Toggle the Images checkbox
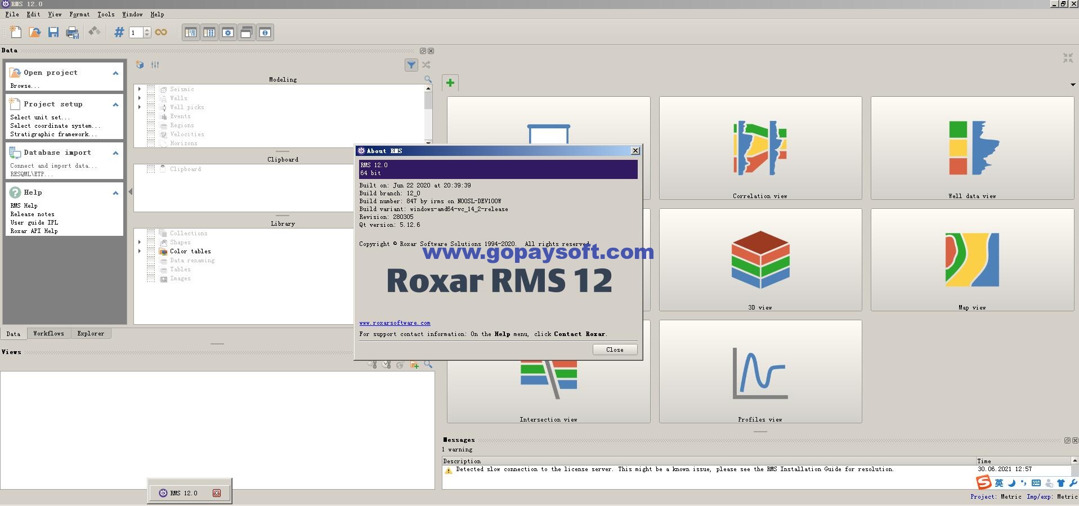Viewport: 1079px width, 506px height. 151,278
